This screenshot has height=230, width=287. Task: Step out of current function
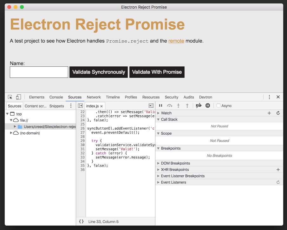click(187, 106)
